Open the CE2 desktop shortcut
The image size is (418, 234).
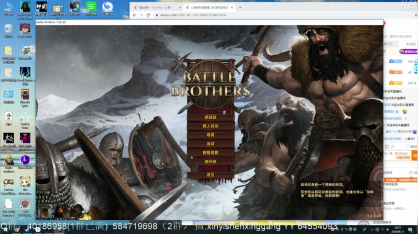(x=9, y=185)
